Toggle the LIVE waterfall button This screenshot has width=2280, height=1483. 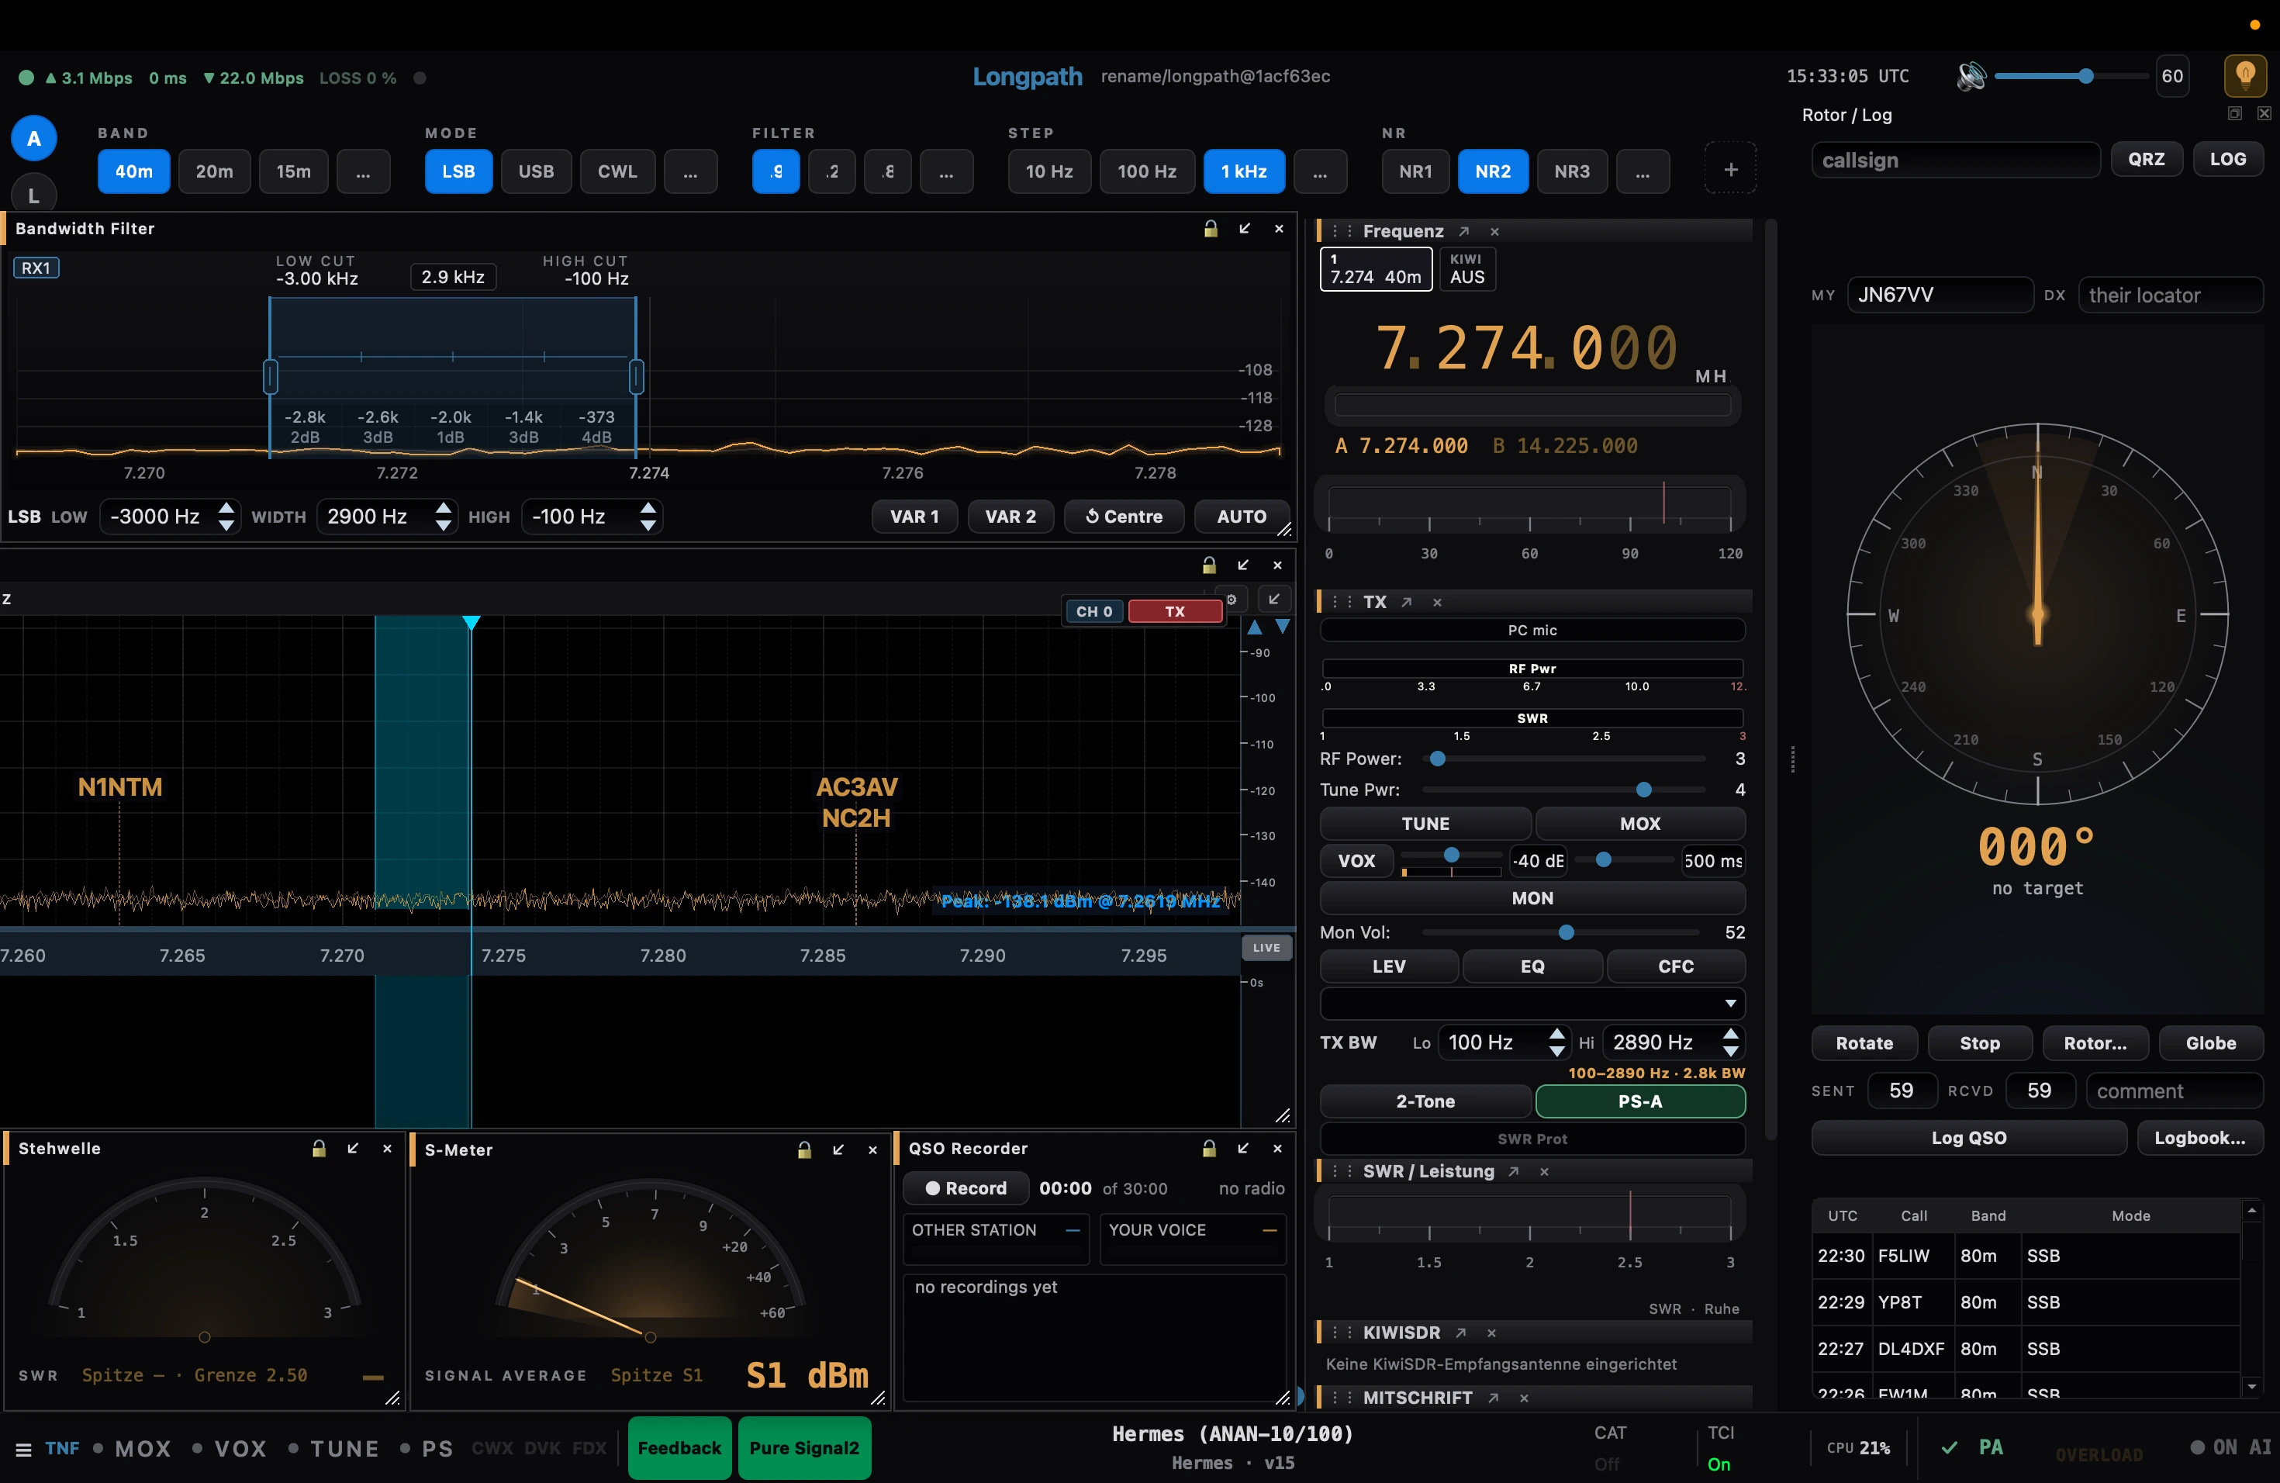[x=1266, y=949]
